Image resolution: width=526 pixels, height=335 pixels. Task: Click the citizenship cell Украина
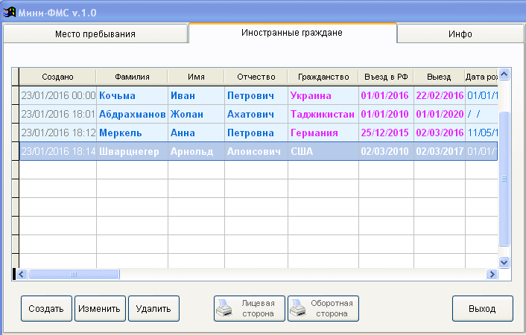323,95
